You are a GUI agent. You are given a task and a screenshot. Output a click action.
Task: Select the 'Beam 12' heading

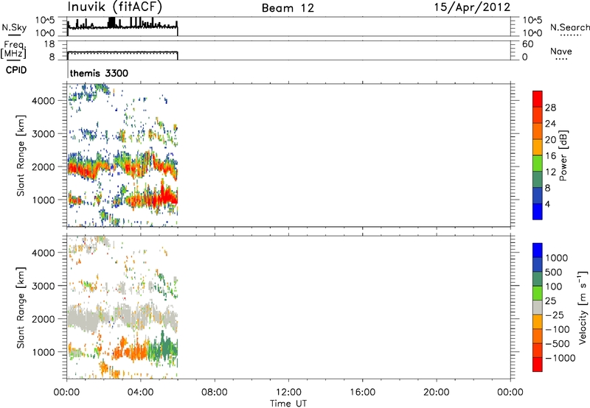click(x=288, y=8)
